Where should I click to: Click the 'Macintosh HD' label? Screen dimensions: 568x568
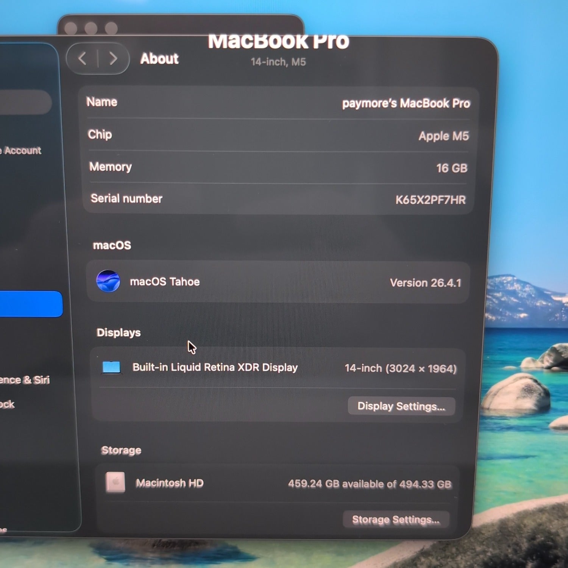pyautogui.click(x=170, y=483)
